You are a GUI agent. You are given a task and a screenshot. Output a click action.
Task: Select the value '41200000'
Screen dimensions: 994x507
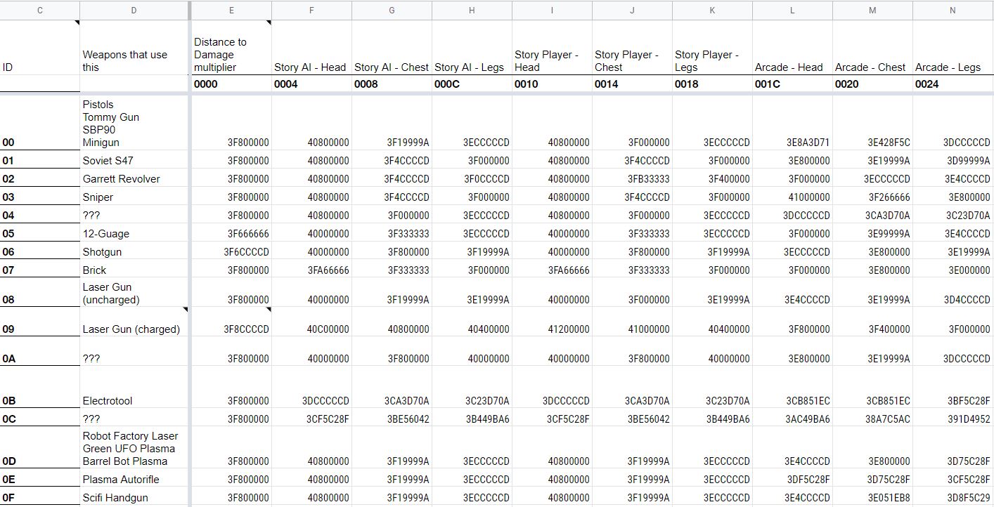[x=552, y=322]
